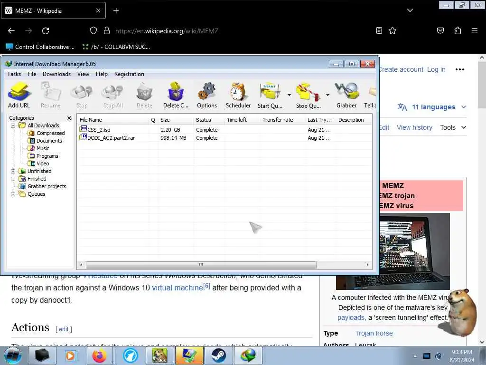This screenshot has height=365, width=486.
Task: Close the MEMZ - Wikipedia tab
Action: 98,10
